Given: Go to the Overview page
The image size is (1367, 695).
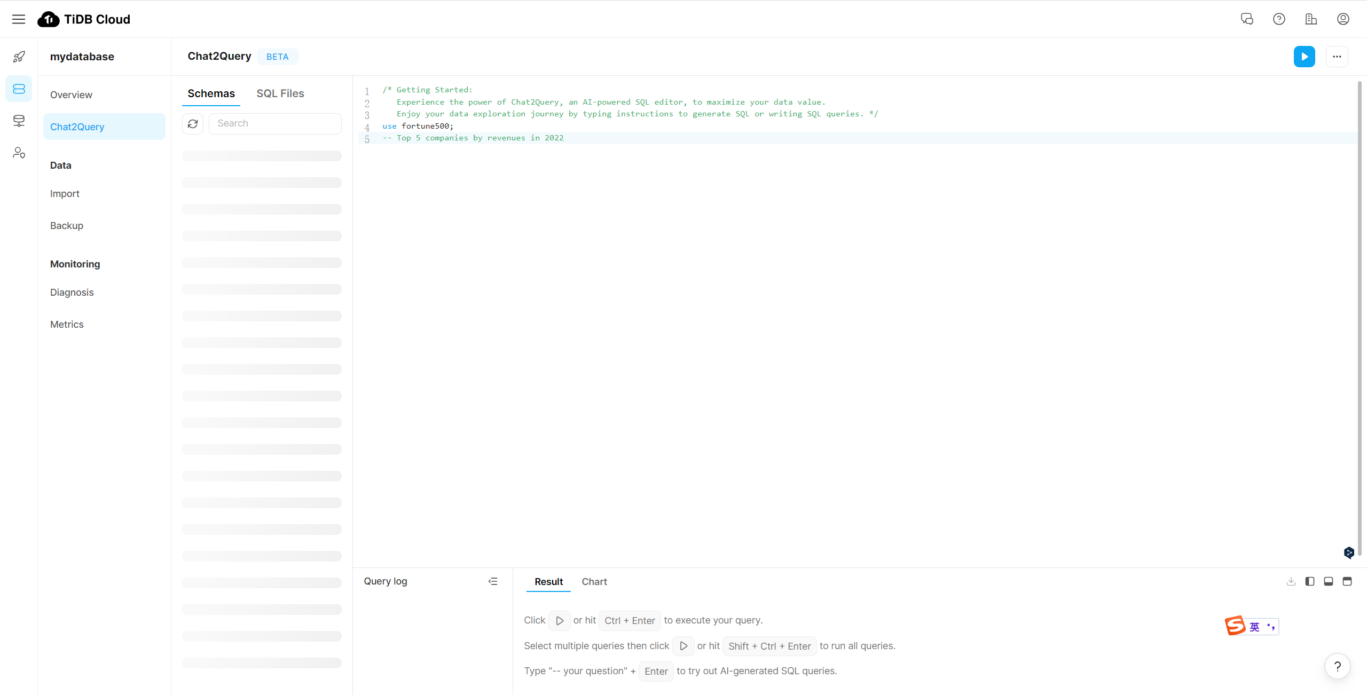Looking at the screenshot, I should tap(71, 95).
